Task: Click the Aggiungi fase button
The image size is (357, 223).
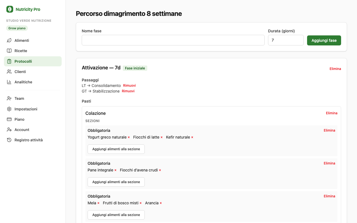Action: pyautogui.click(x=324, y=40)
